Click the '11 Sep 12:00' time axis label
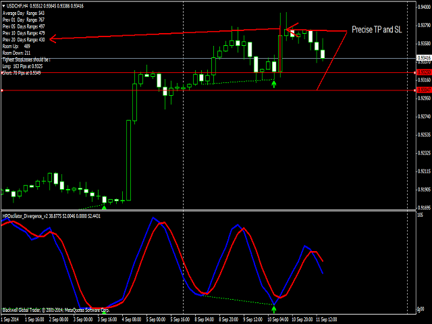The width and height of the screenshot is (432, 324). (326, 319)
